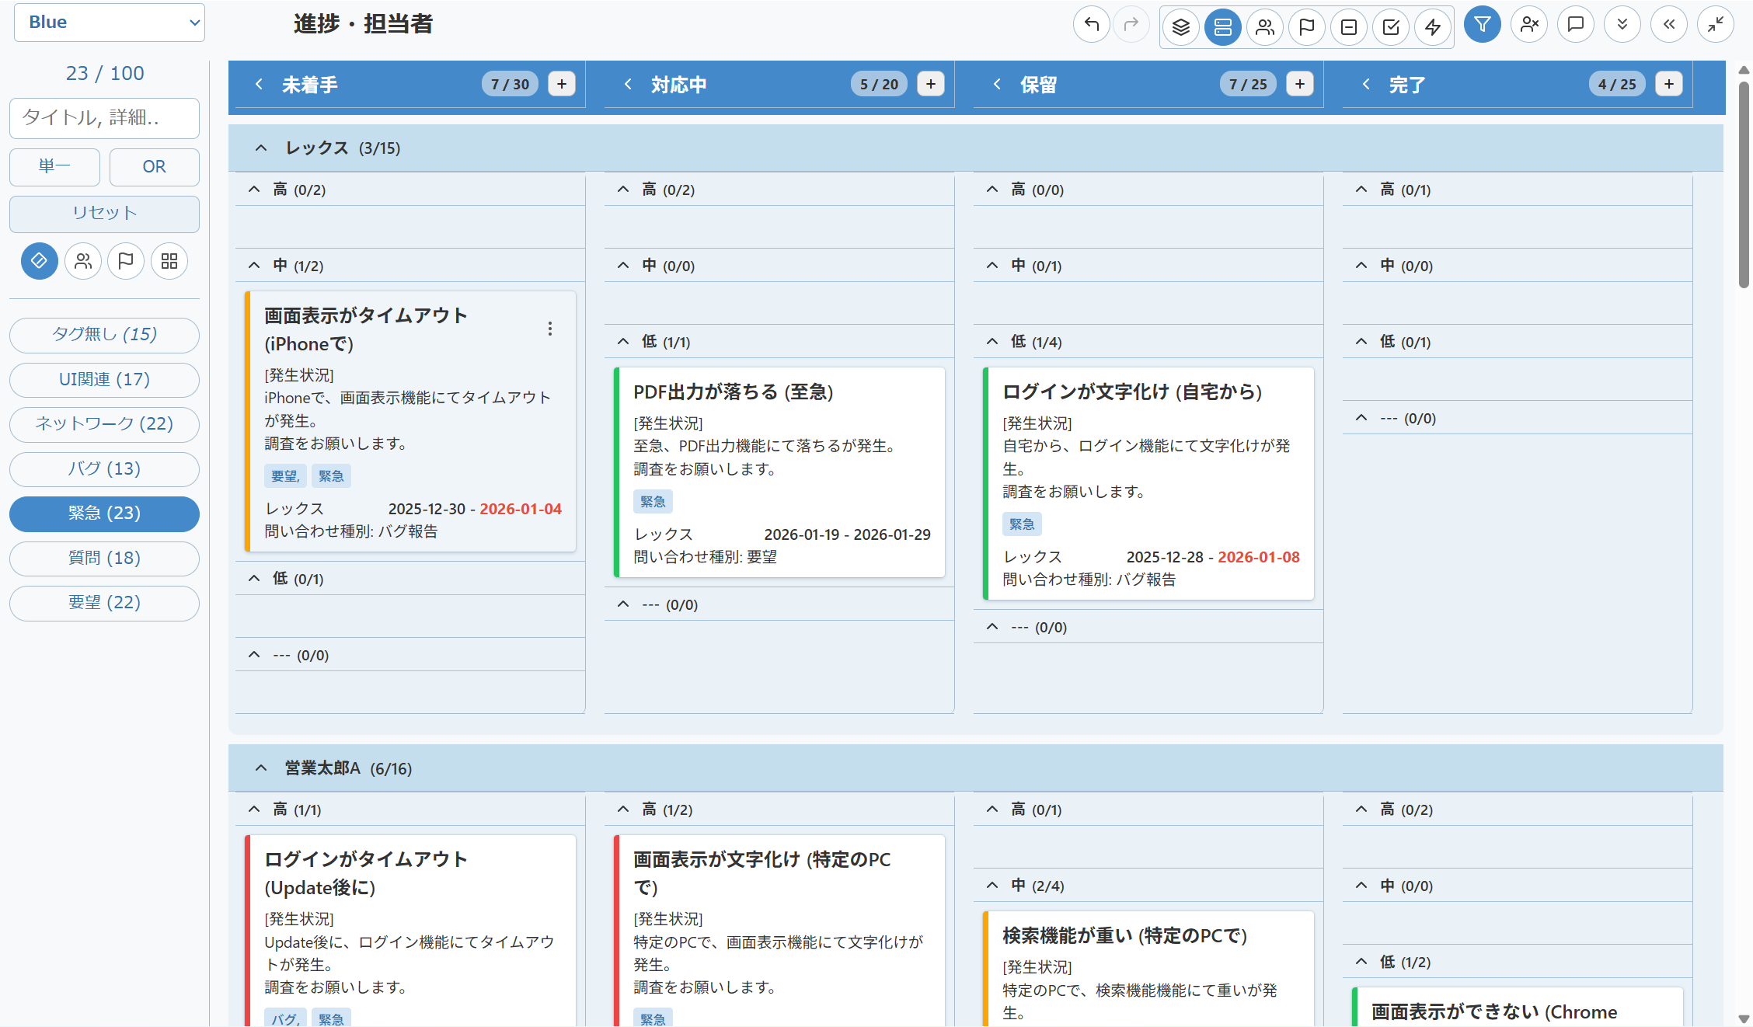This screenshot has height=1027, width=1753.
Task: Click the stacked layers icon in toolbar
Action: [1180, 27]
